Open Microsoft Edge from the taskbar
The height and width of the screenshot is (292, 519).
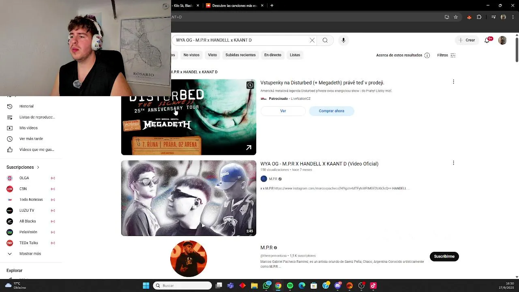(x=302, y=286)
